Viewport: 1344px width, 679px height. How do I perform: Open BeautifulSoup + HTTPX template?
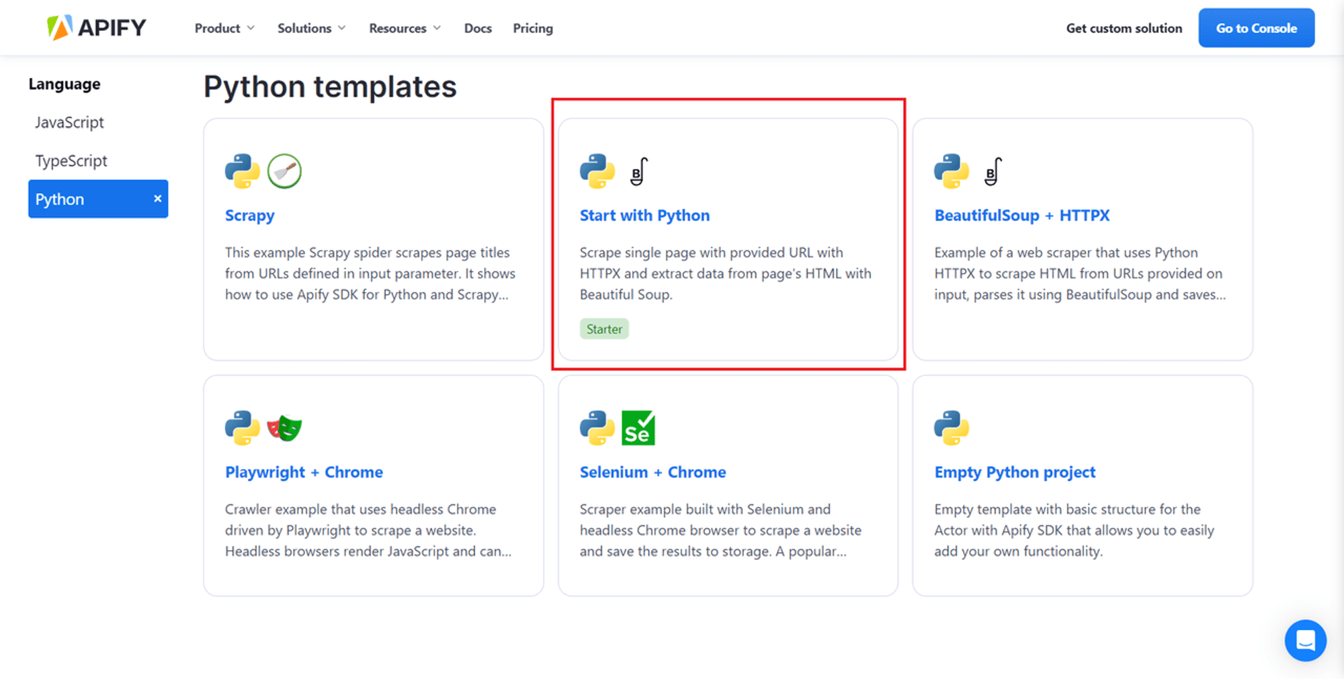tap(1021, 216)
